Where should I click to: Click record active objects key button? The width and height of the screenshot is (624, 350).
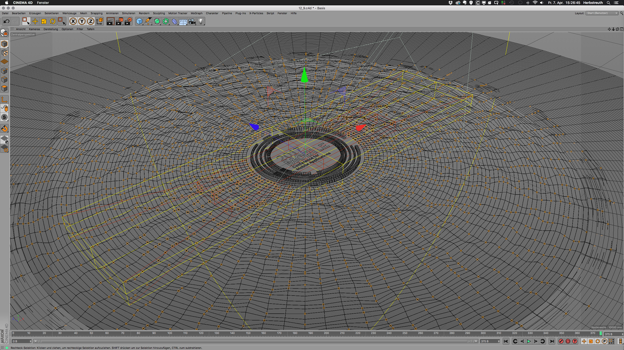pos(561,341)
